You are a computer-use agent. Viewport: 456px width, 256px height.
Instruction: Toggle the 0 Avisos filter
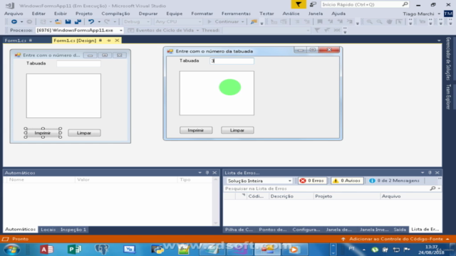tap(347, 181)
